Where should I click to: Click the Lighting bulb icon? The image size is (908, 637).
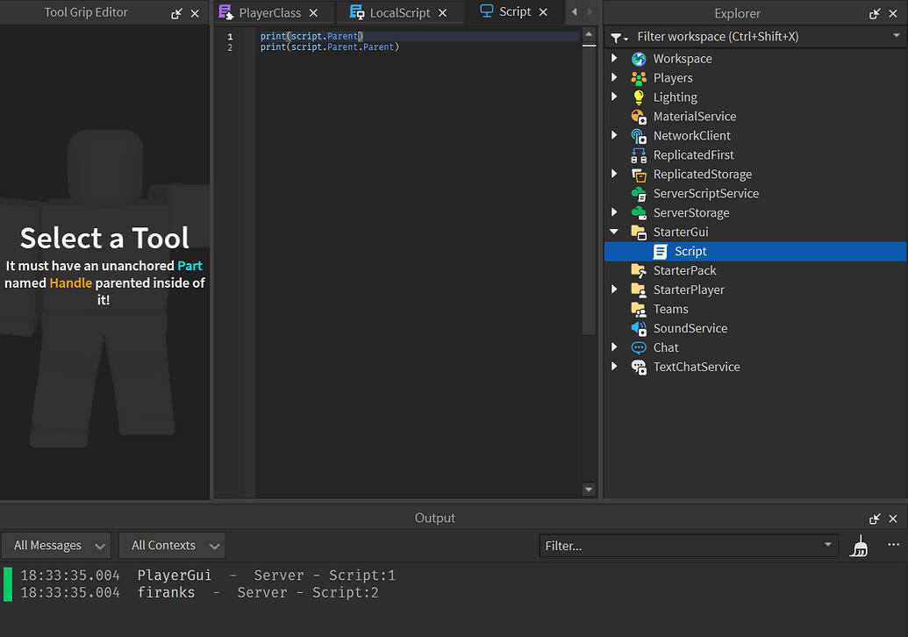[x=638, y=97]
